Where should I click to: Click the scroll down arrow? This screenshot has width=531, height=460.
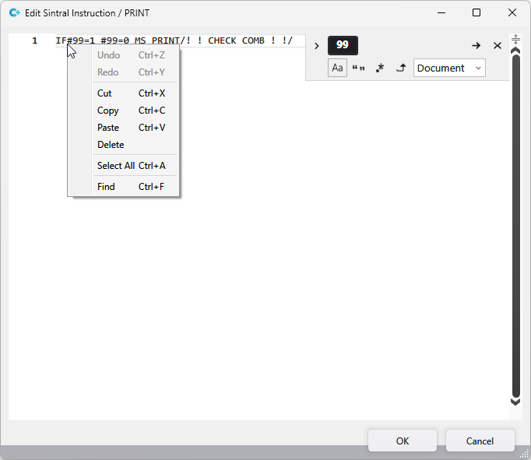515,401
